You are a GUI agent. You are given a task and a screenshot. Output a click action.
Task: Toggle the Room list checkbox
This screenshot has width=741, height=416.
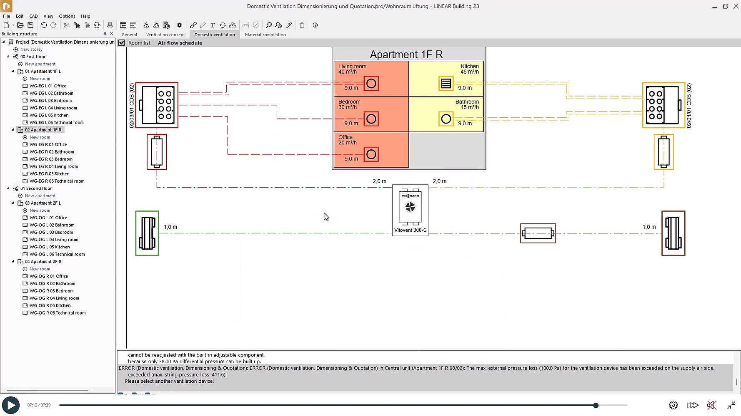click(122, 43)
